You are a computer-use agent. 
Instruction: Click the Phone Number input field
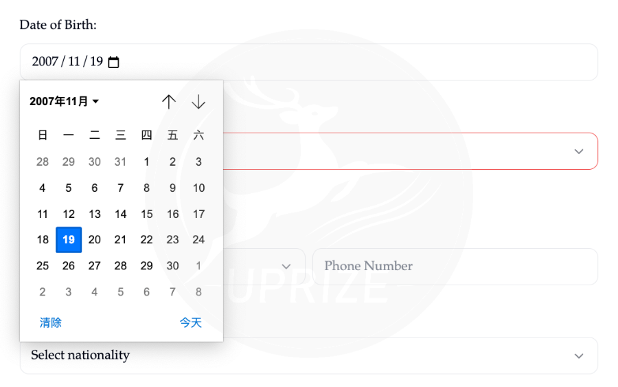(x=455, y=267)
